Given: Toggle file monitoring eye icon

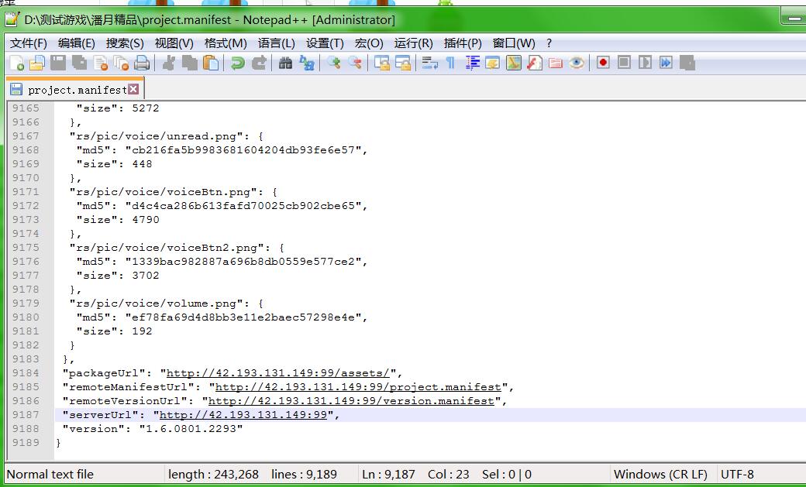Looking at the screenshot, I should pyautogui.click(x=577, y=63).
